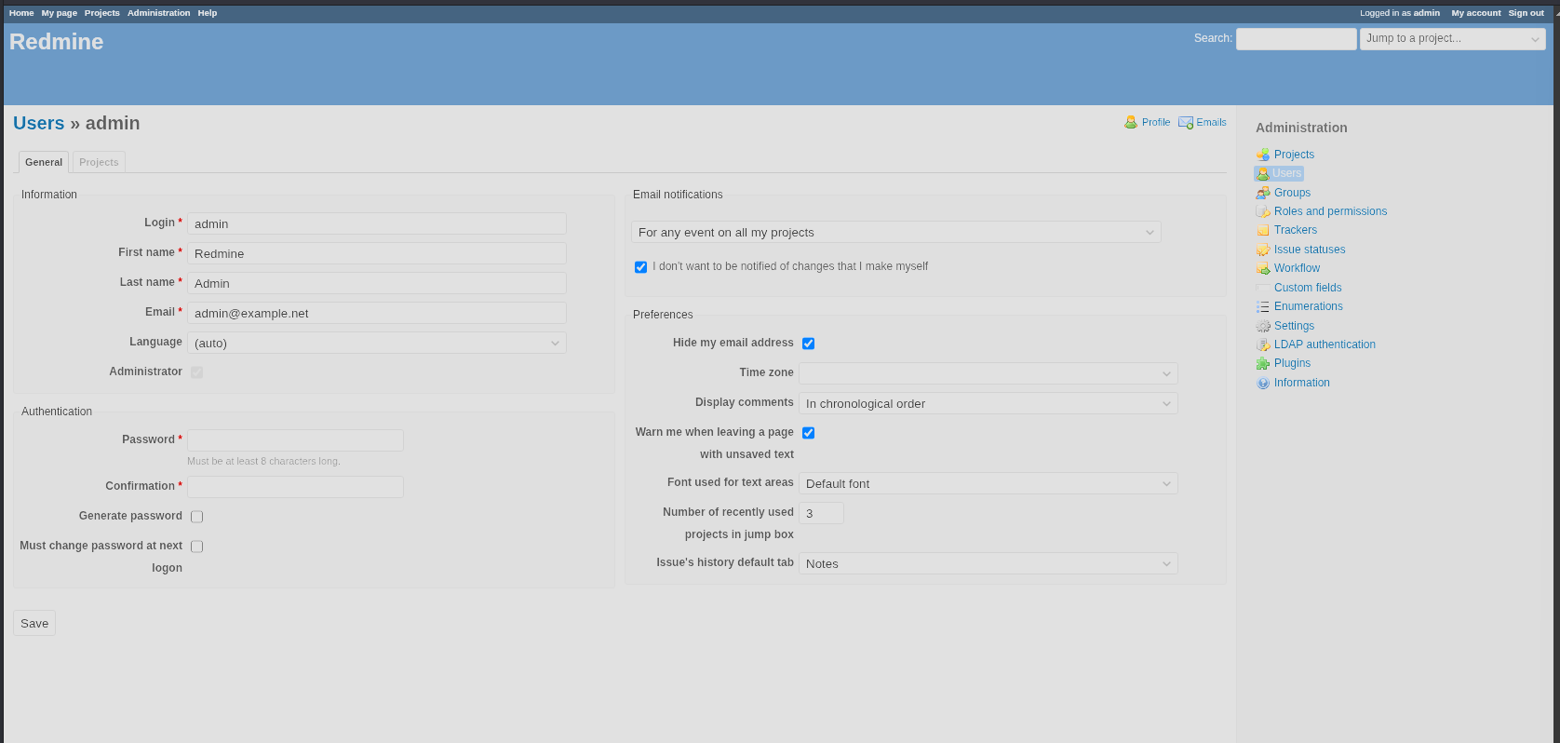Viewport: 1560px width, 743px height.
Task: Enable the Generate password checkbox
Action: pyautogui.click(x=196, y=517)
